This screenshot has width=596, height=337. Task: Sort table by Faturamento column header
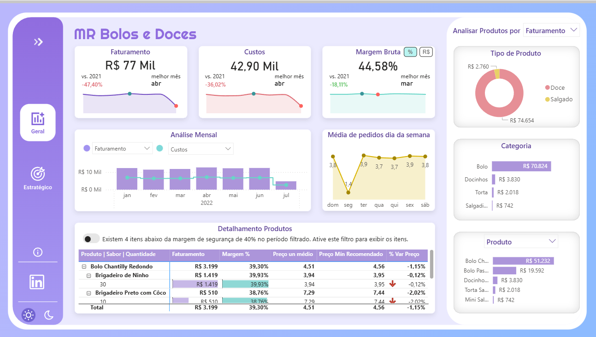(x=188, y=254)
